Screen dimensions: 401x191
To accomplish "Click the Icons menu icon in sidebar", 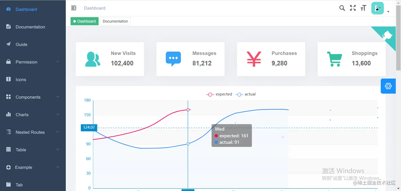I will tap(8, 79).
